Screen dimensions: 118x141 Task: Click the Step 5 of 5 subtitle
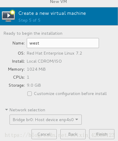(29, 20)
